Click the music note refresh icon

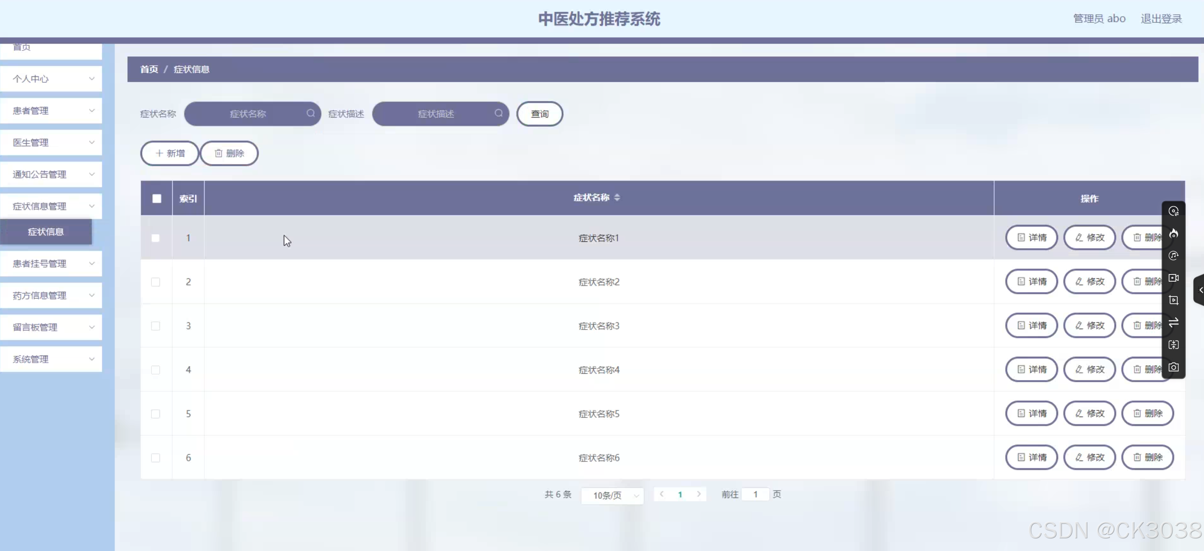click(x=1173, y=256)
